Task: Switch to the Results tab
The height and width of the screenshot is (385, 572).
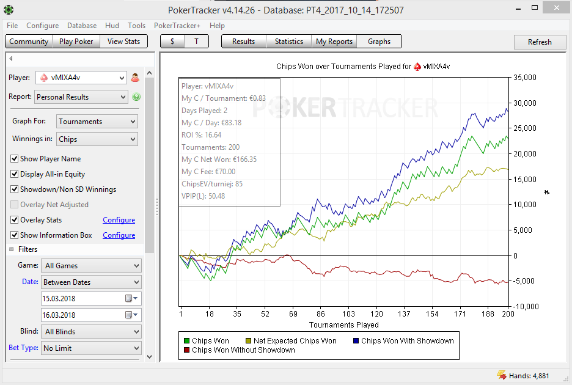Action: [244, 41]
